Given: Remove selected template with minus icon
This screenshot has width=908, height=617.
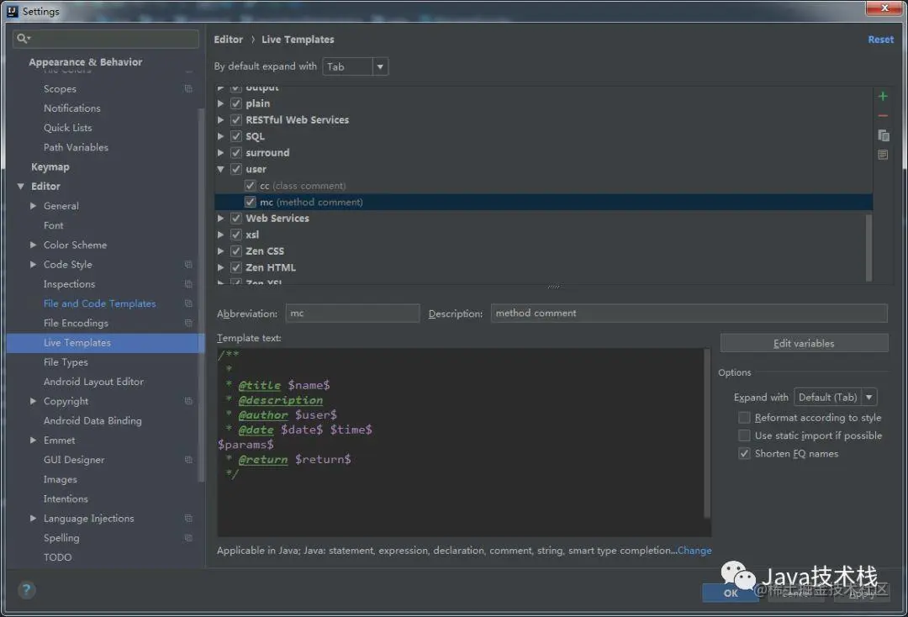Looking at the screenshot, I should coord(883,116).
